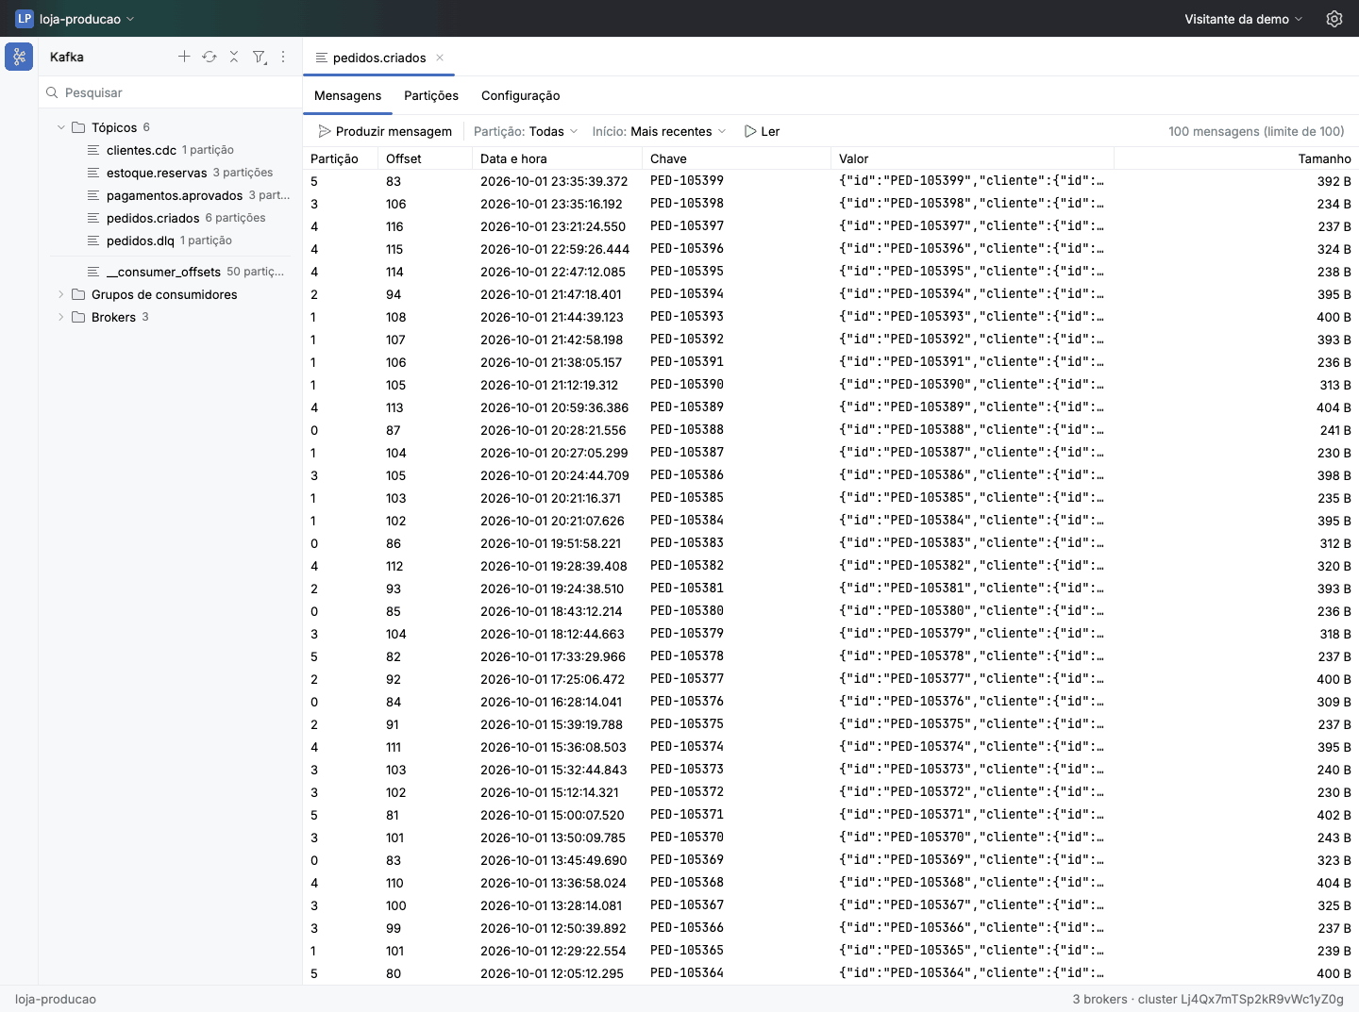The height and width of the screenshot is (1012, 1359).
Task: Open Kafka panel more options menu
Action: point(283,57)
